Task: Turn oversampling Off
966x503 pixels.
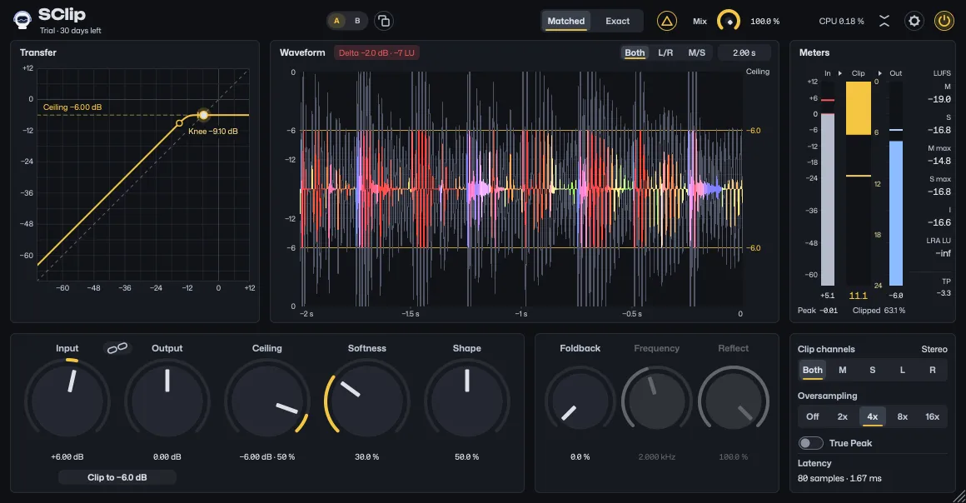Action: pyautogui.click(x=813, y=416)
